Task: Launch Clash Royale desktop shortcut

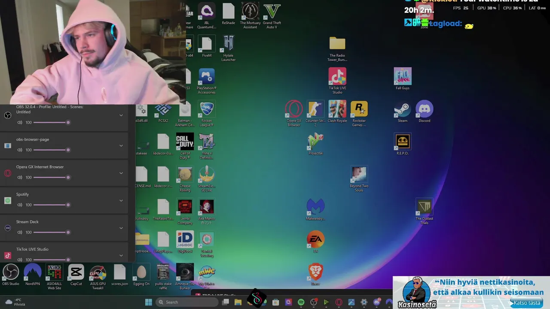Action: tap(337, 112)
